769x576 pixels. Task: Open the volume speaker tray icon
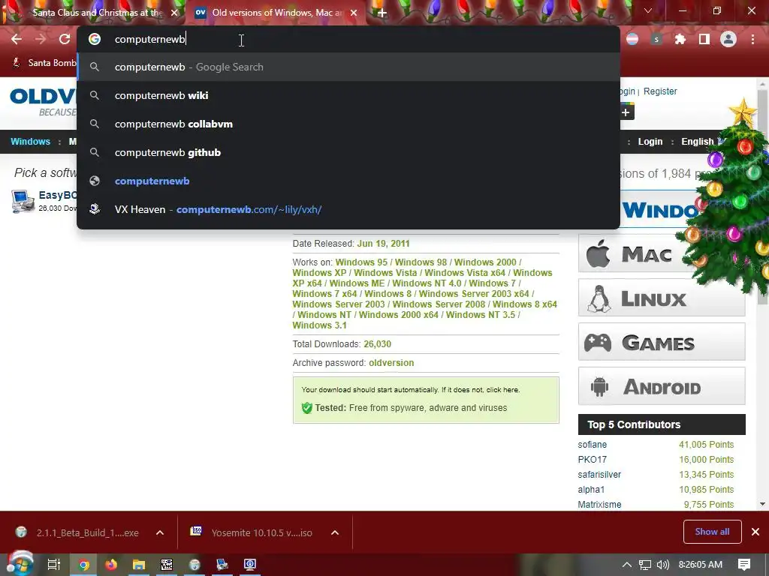click(662, 565)
